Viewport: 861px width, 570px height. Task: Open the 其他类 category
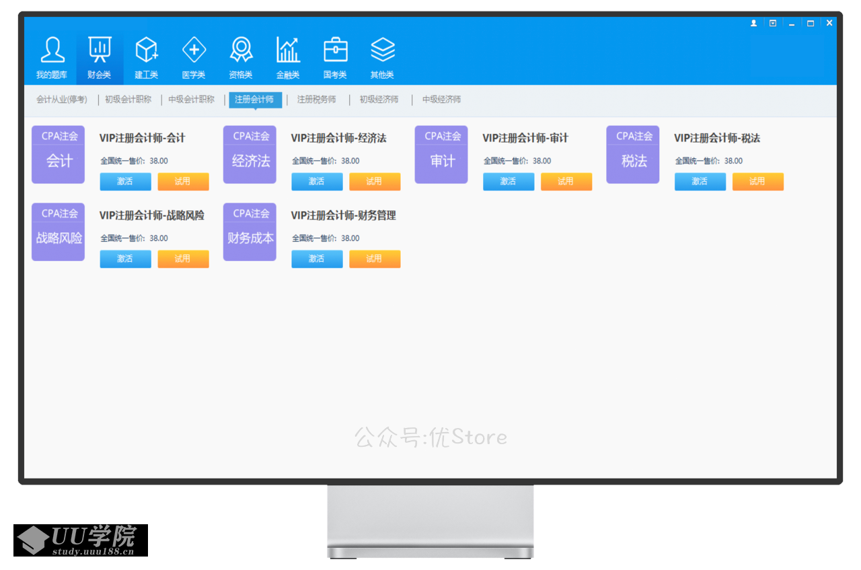[382, 58]
